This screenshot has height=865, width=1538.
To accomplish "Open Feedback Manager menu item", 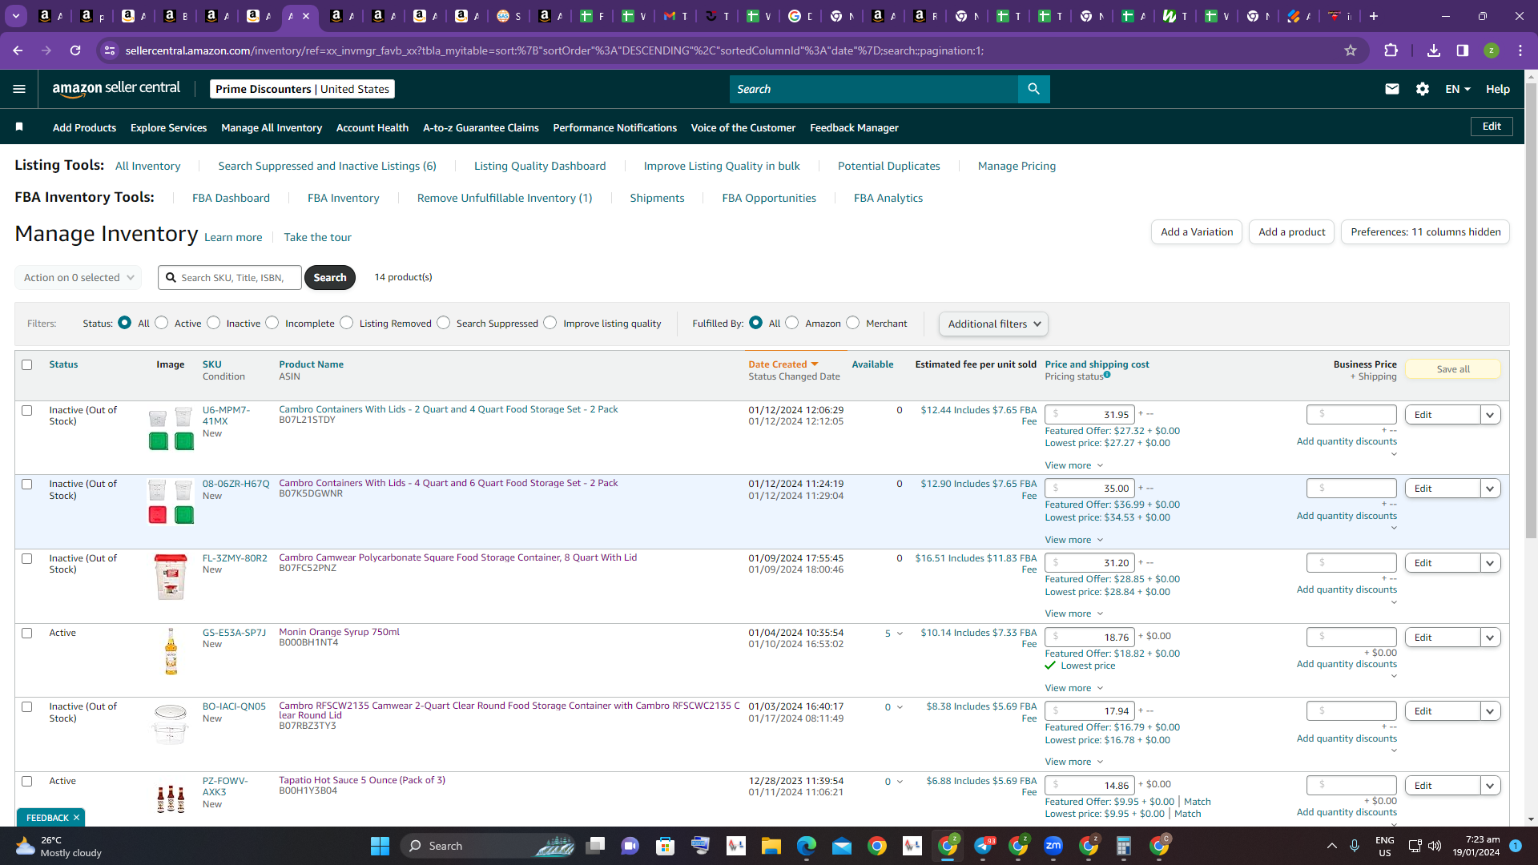I will click(x=854, y=127).
